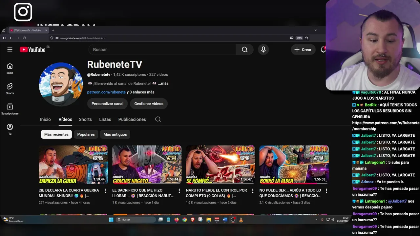The width and height of the screenshot is (420, 236).
Task: Open the Windows Start menu
Action: tap(111, 220)
